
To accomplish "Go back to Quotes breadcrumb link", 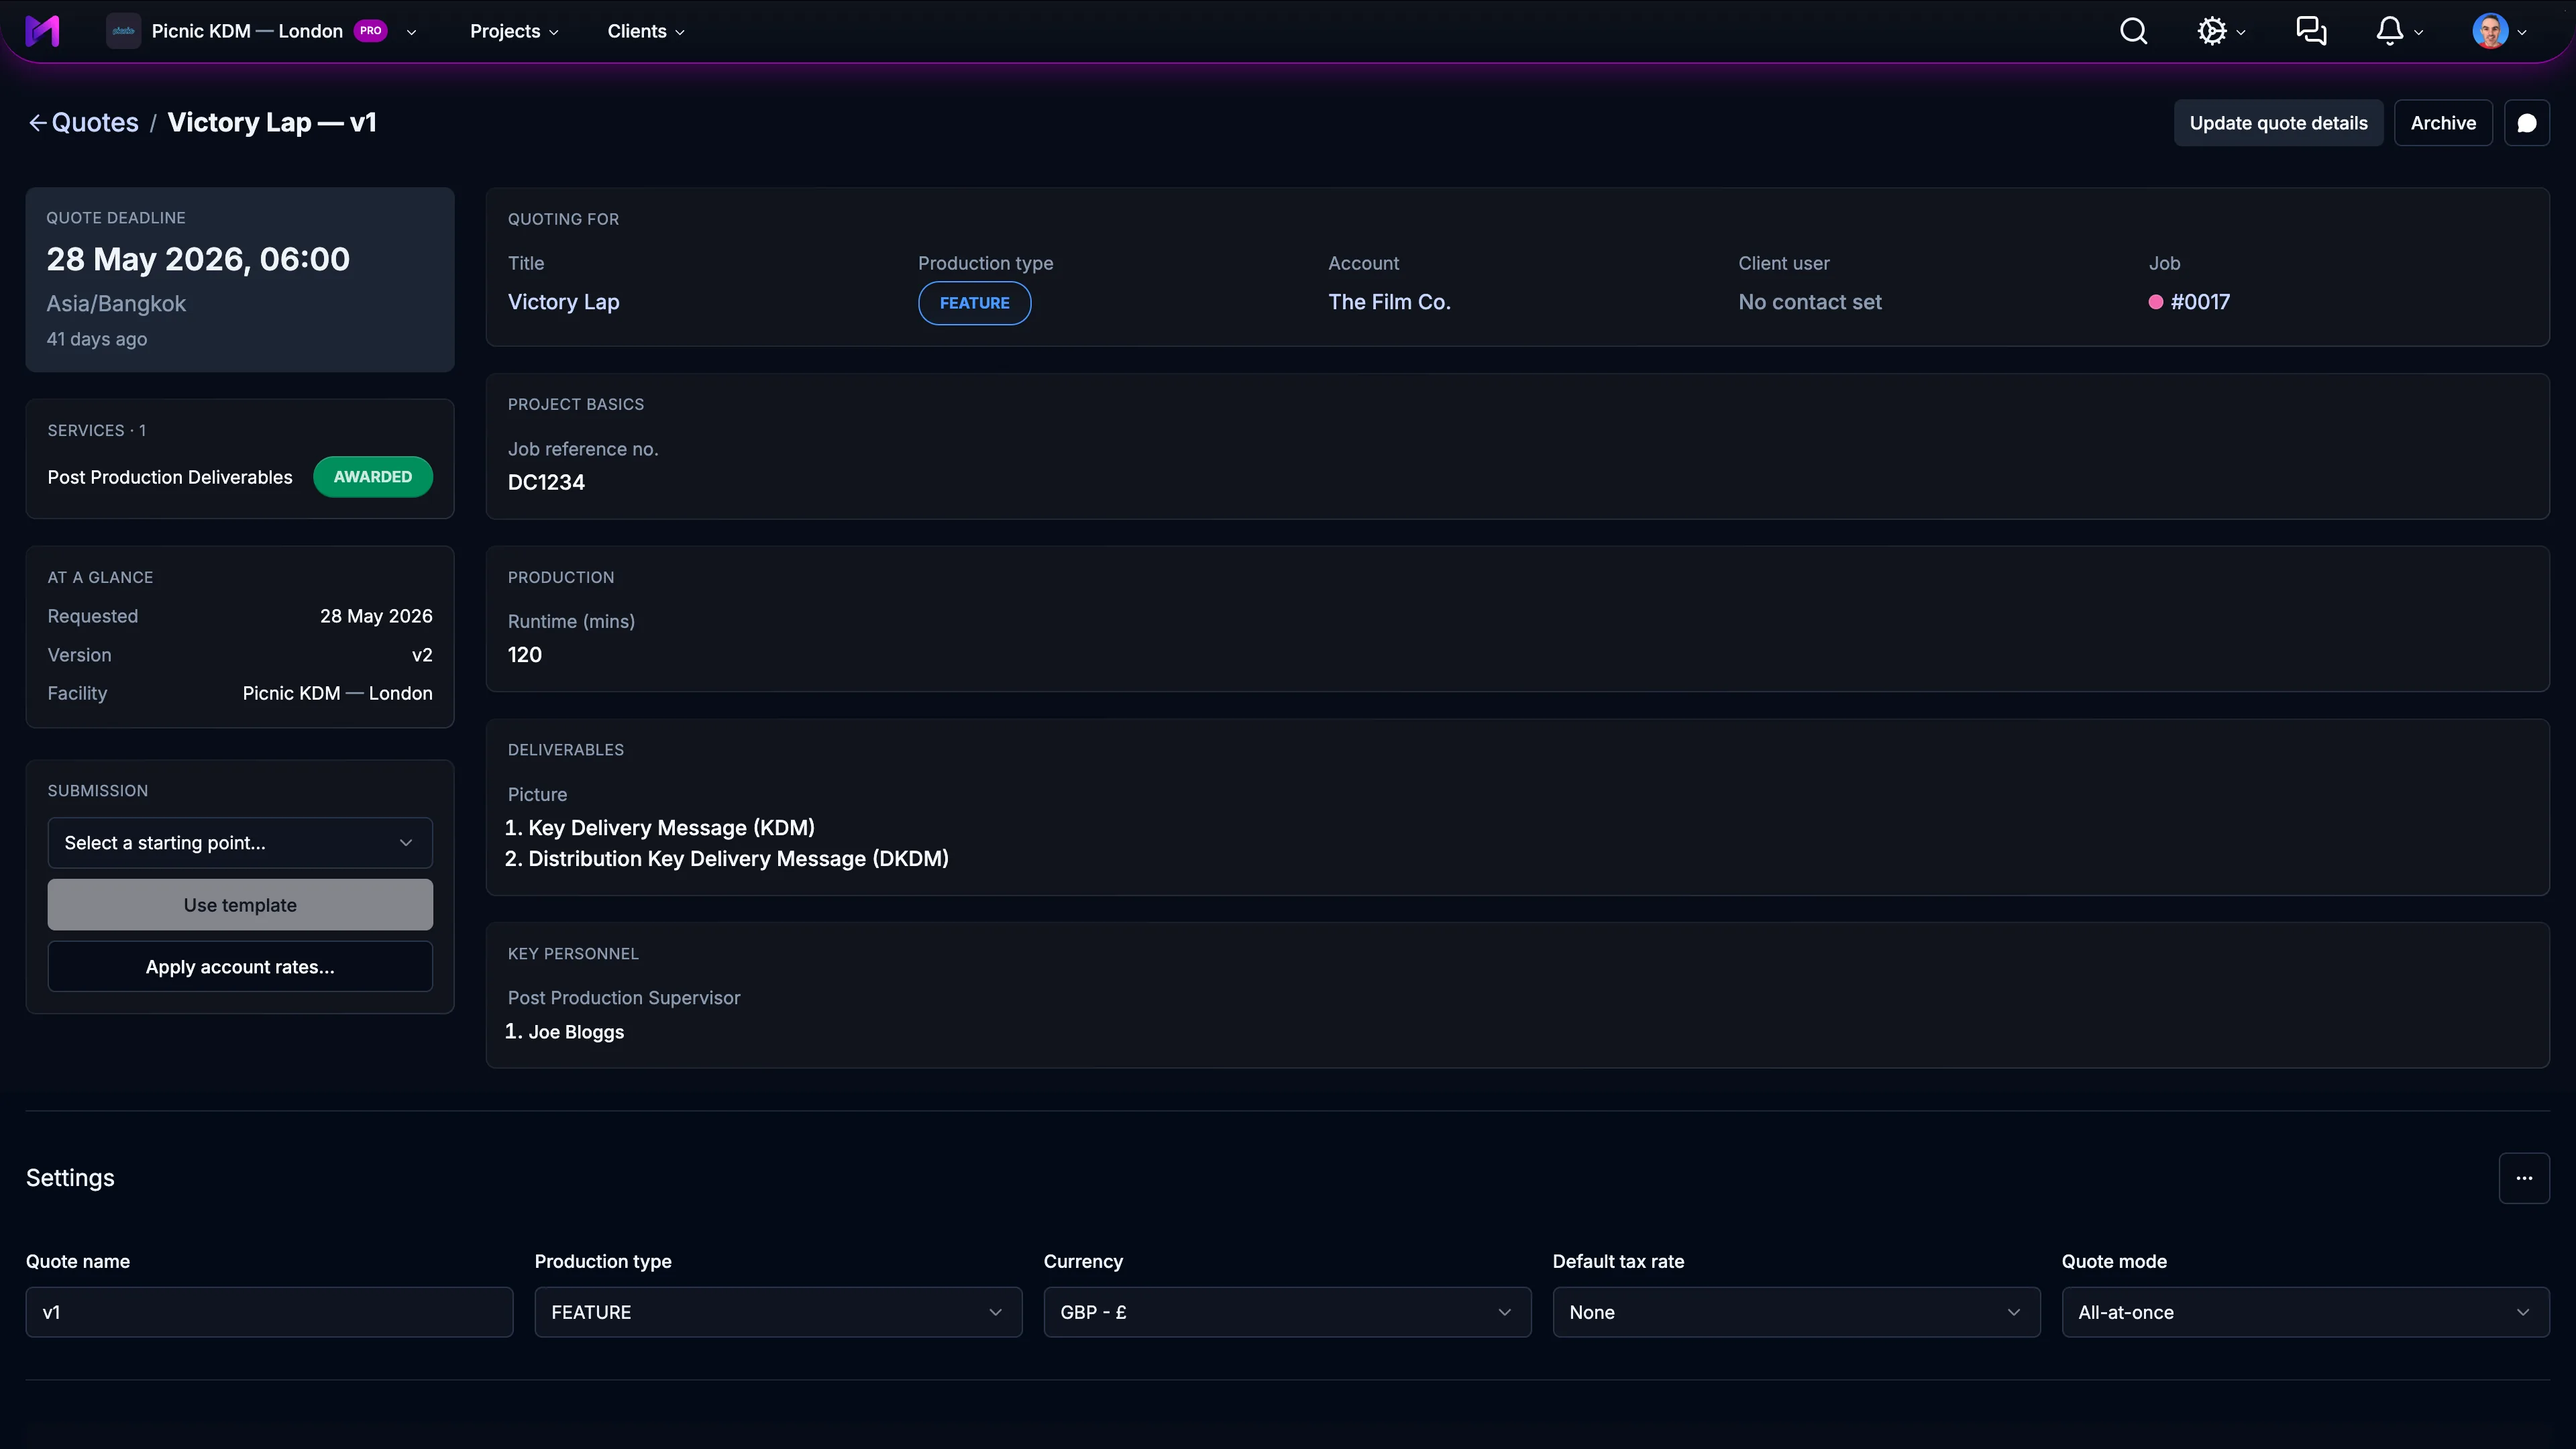I will 95,123.
